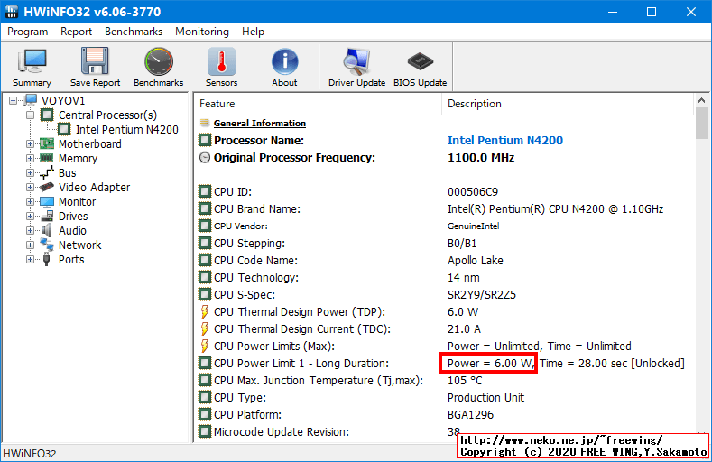Click the 000506C9 CPU ID value
The height and width of the screenshot is (462, 712).
click(473, 192)
